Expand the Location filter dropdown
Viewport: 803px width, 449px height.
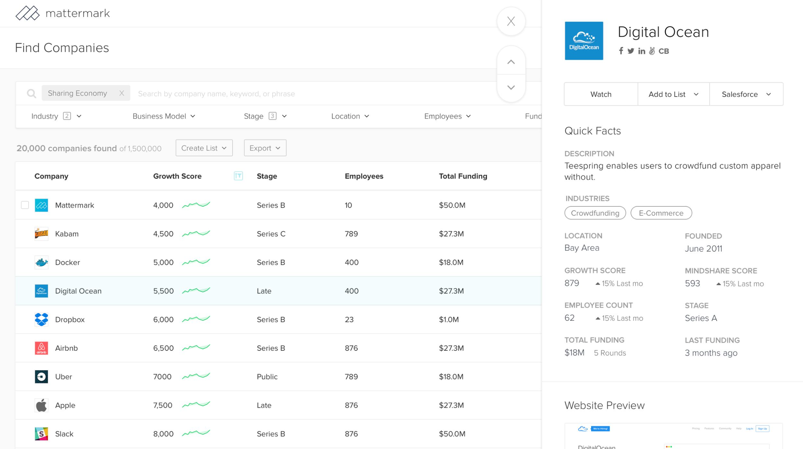(x=350, y=116)
